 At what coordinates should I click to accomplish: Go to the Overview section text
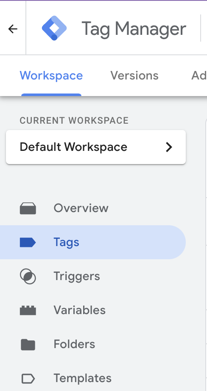tap(81, 208)
